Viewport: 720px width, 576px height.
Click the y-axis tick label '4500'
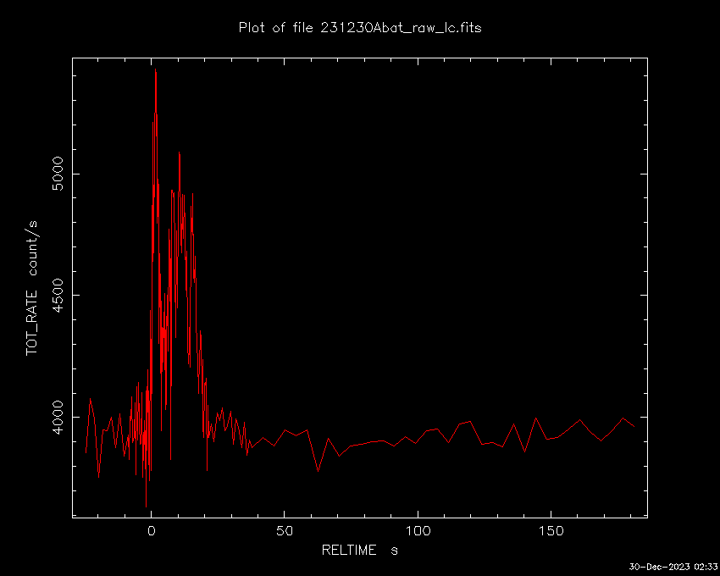[x=58, y=296]
